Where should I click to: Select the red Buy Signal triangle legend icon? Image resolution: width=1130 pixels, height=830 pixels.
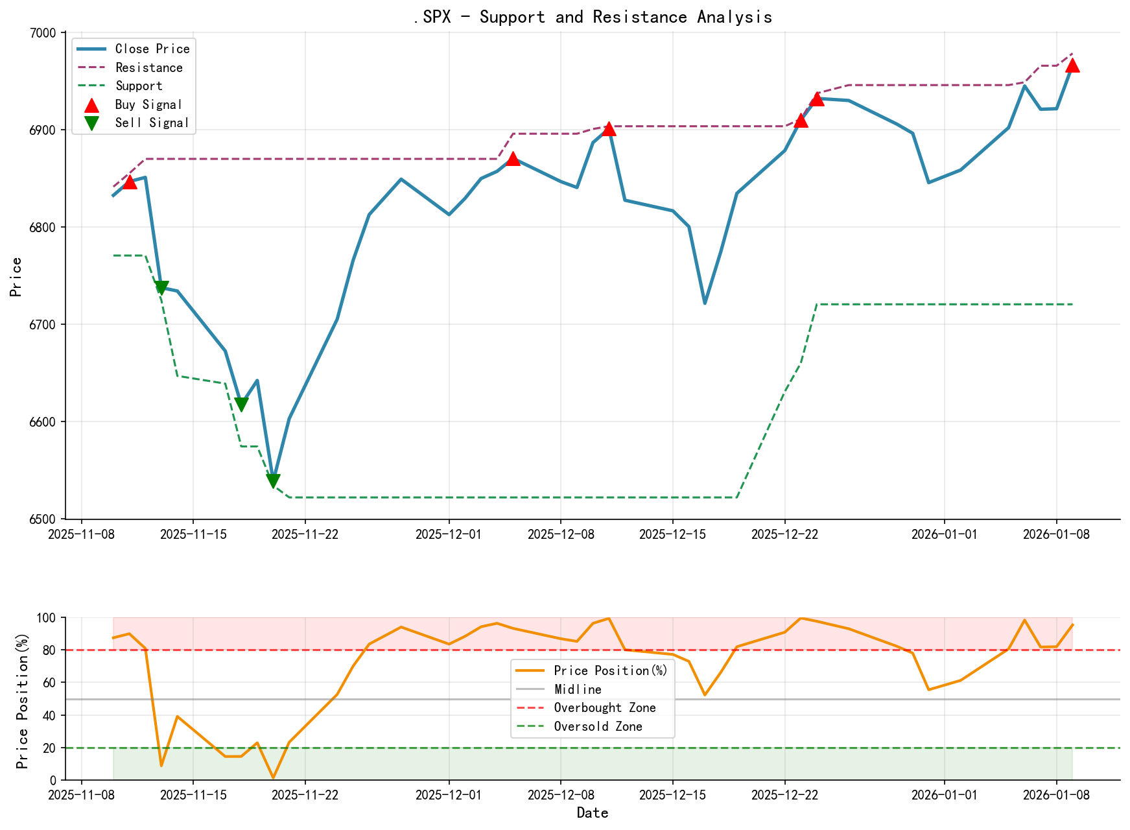coord(91,104)
